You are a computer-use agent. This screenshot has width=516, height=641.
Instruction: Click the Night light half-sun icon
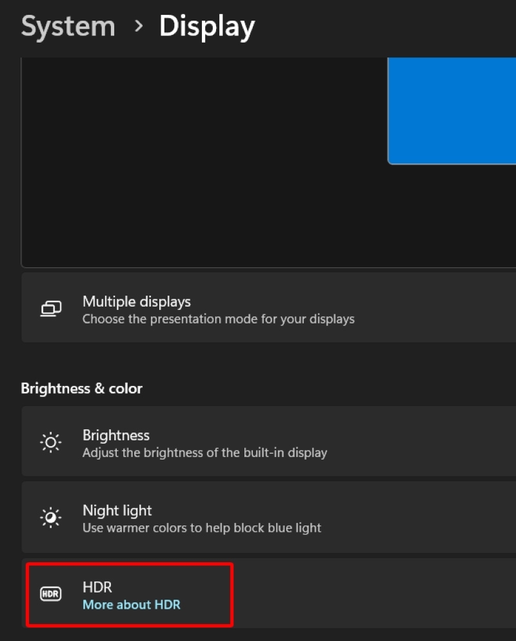(x=51, y=518)
